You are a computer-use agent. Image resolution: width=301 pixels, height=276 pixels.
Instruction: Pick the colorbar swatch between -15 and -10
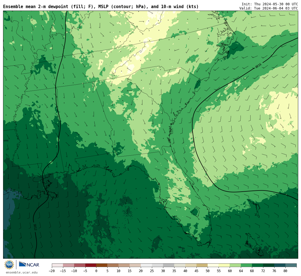pyautogui.click(x=69, y=265)
